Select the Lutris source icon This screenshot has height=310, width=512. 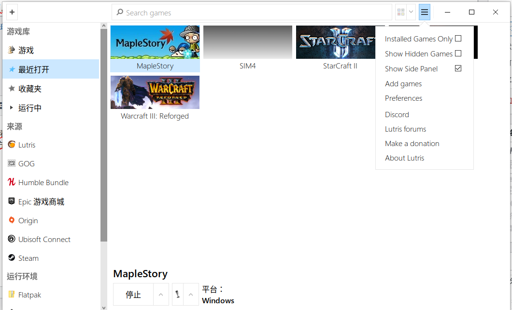click(x=12, y=145)
